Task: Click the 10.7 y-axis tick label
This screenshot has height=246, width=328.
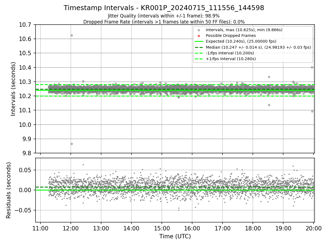Action: (x=25, y=25)
